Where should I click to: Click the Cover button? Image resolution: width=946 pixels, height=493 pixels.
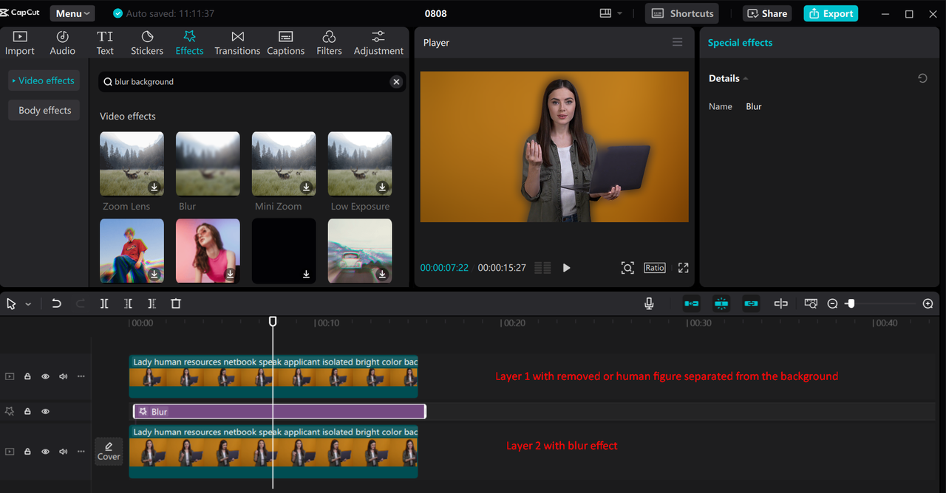109,451
